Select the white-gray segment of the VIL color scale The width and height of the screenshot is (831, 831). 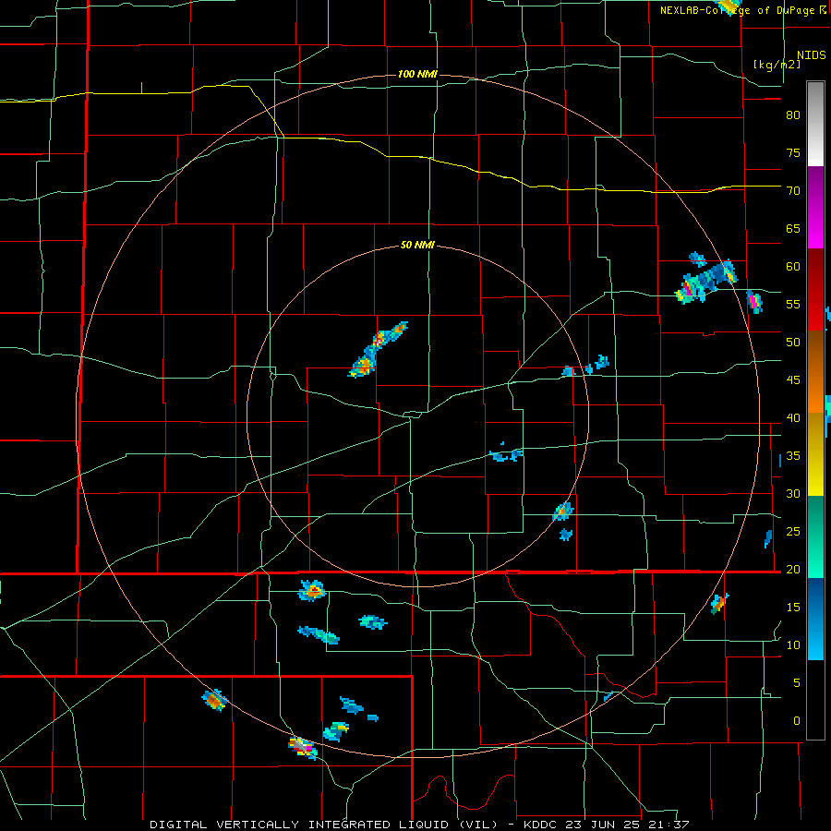[x=815, y=124]
